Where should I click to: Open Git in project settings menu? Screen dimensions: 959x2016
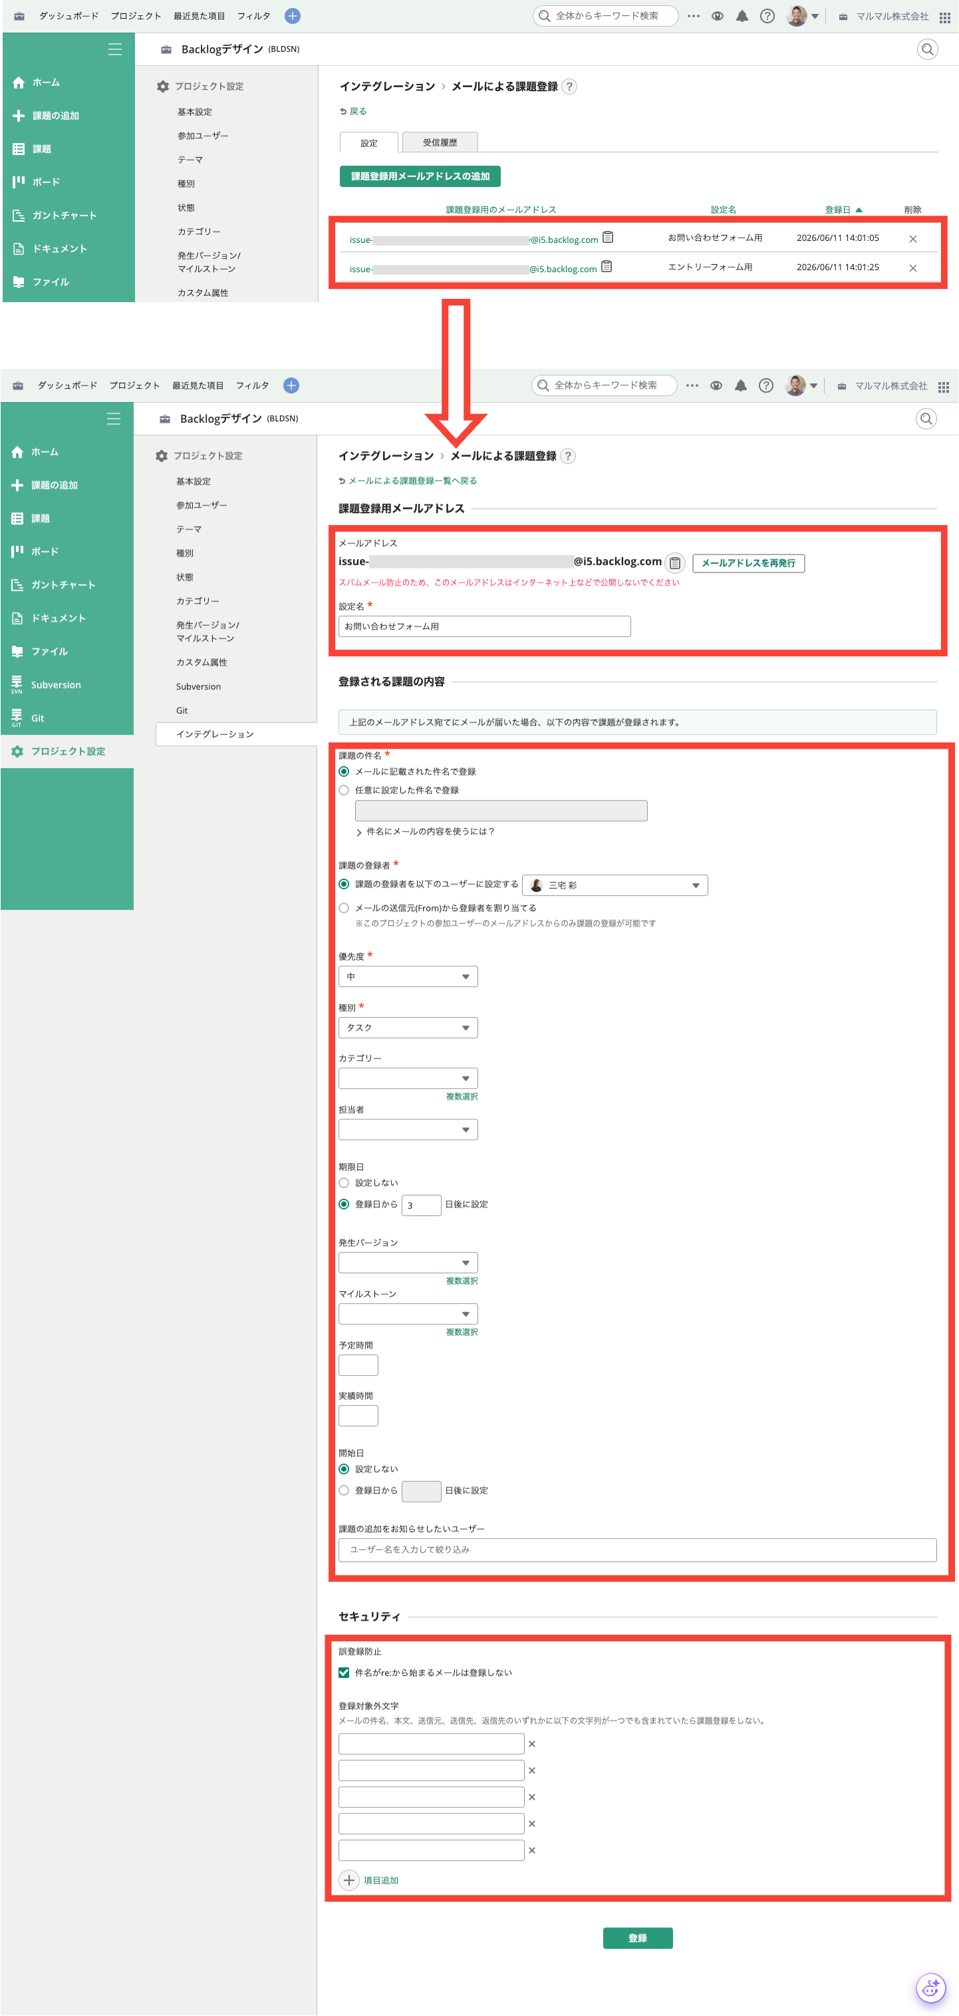pyautogui.click(x=182, y=711)
